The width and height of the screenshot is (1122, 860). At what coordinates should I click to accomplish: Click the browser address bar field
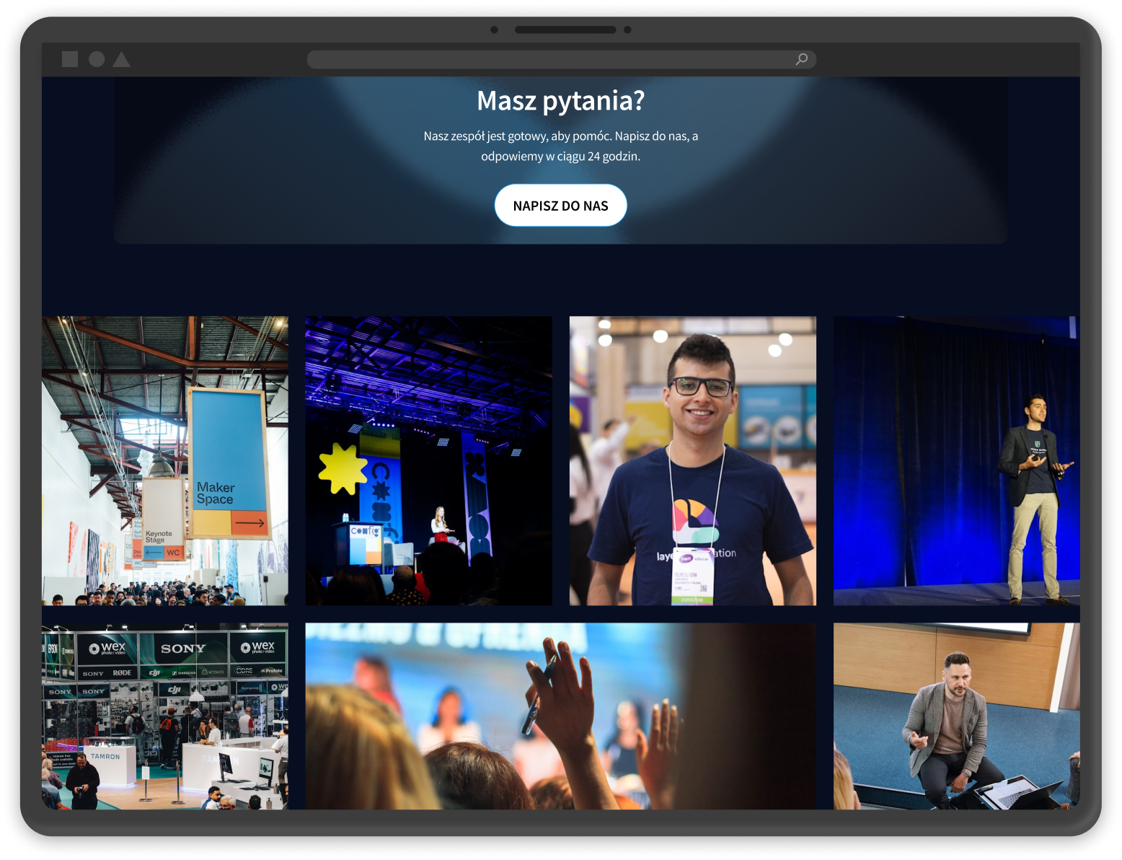(x=561, y=59)
